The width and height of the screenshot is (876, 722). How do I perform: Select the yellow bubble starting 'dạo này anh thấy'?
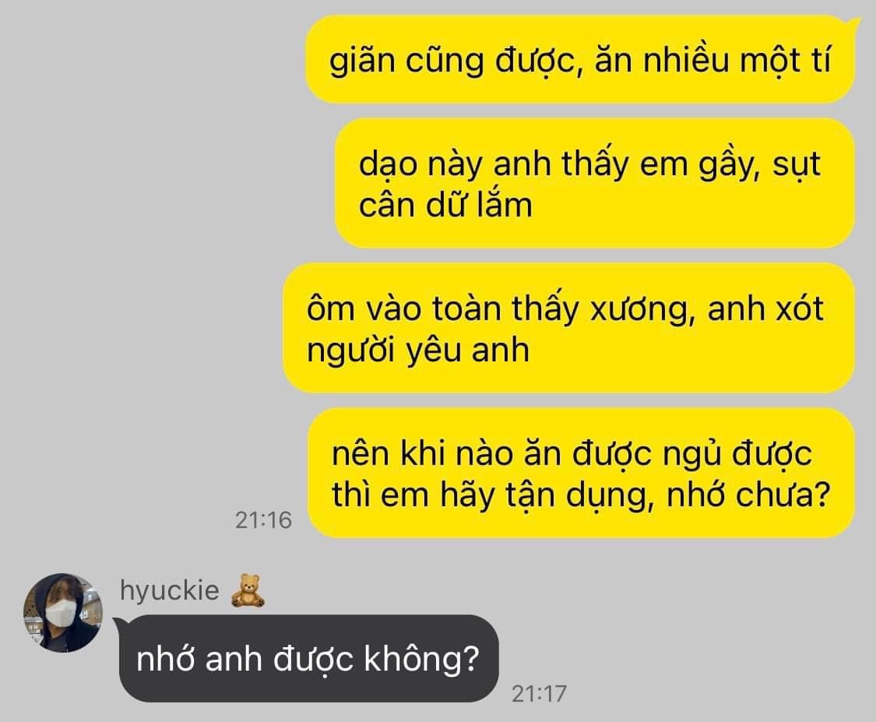point(595,183)
